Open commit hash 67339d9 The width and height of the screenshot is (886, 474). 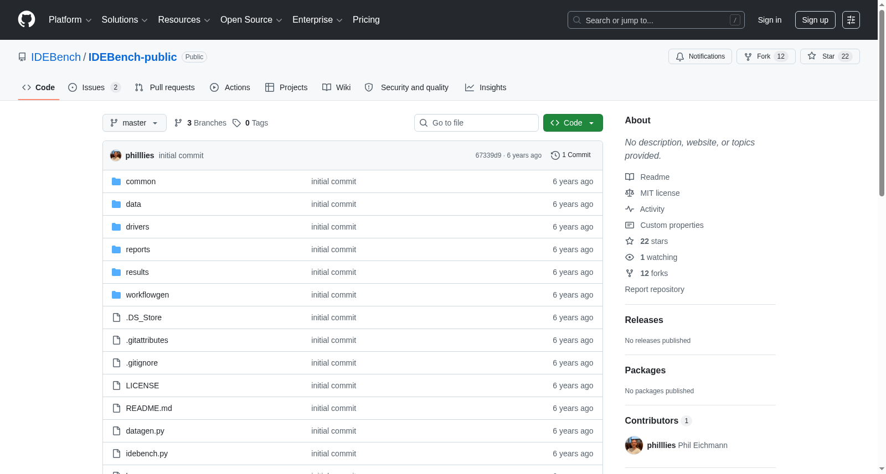pos(488,155)
